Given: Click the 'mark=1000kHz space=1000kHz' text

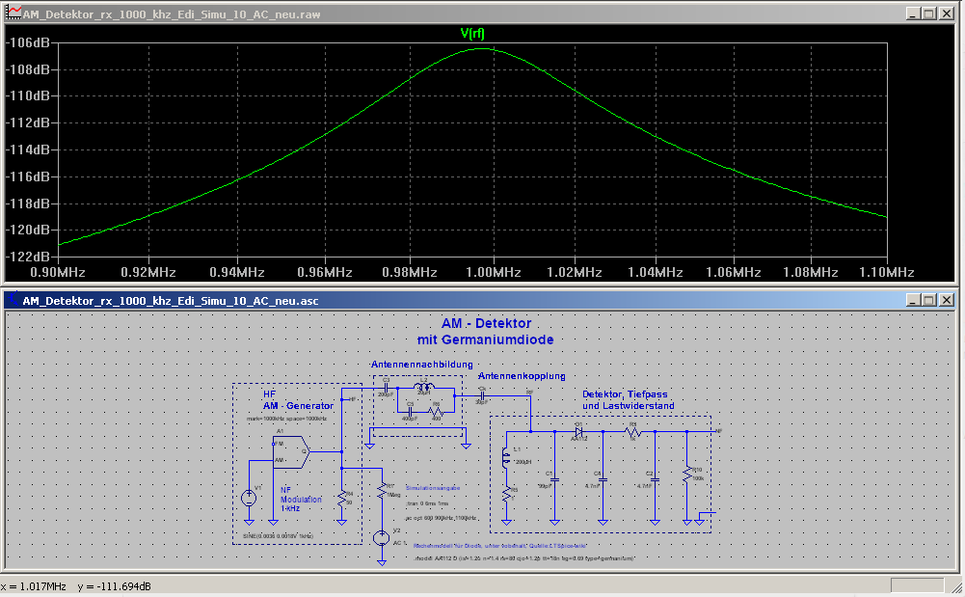Looking at the screenshot, I should 286,419.
